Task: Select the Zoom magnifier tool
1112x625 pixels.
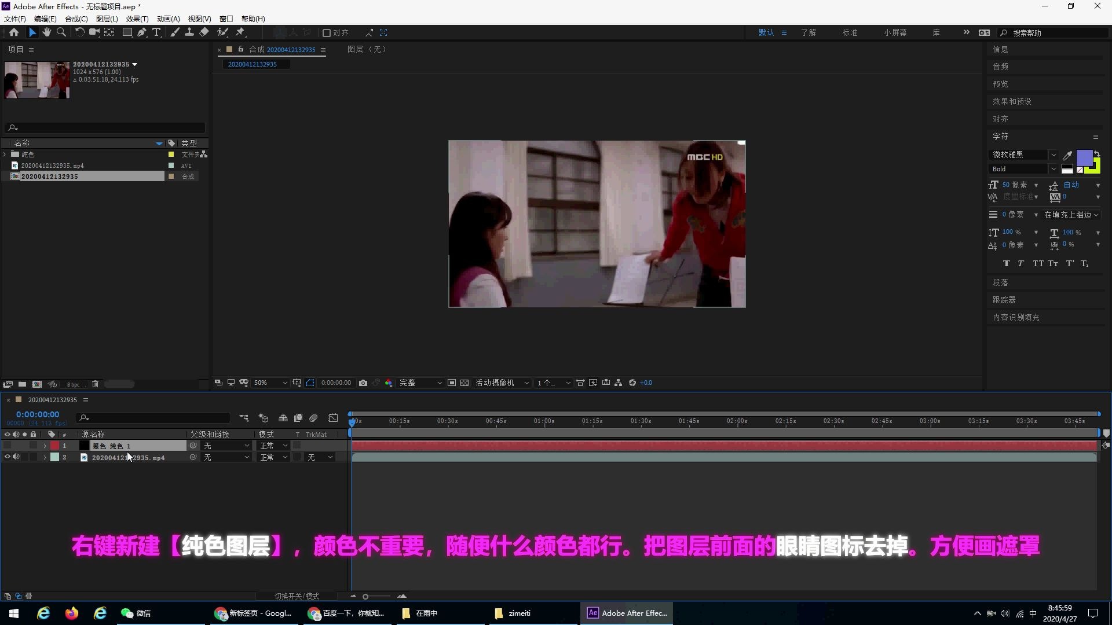Action: click(x=61, y=32)
